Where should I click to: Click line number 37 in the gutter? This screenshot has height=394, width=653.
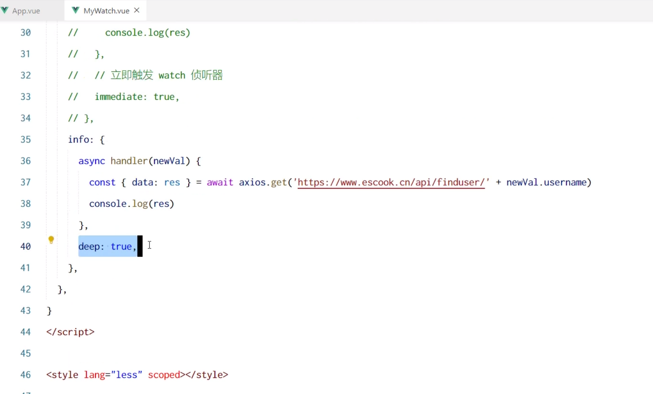25,183
